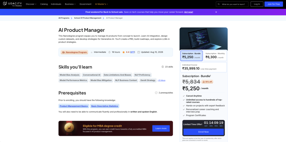Click the Program Certificates checkmark icon
Viewport: 286px width, 142px height.
click(183, 116)
